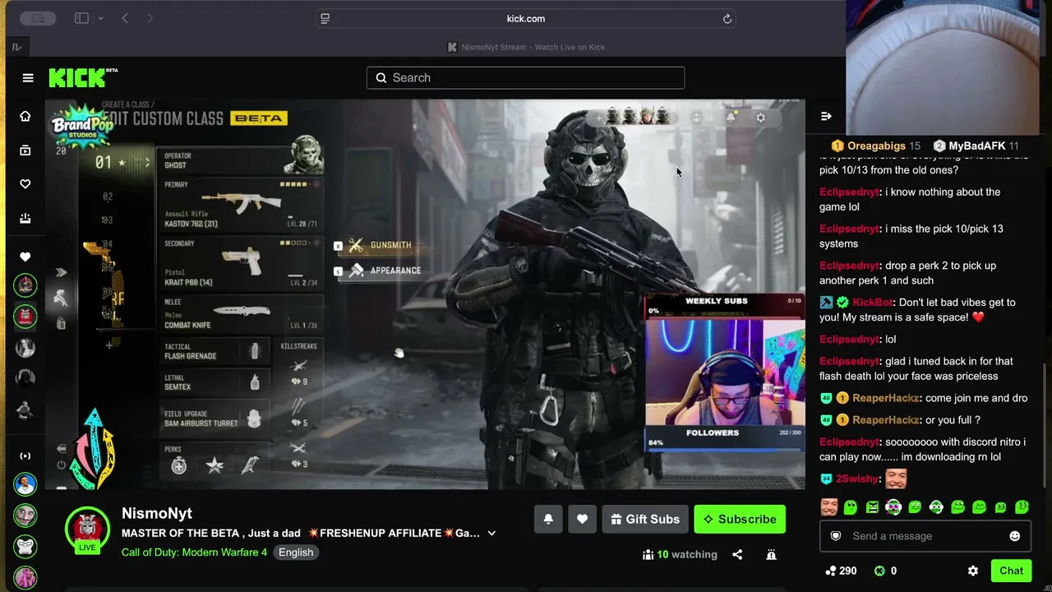Click the chat scrollbar
Viewport: 1052px width, 592px height.
[1044, 428]
